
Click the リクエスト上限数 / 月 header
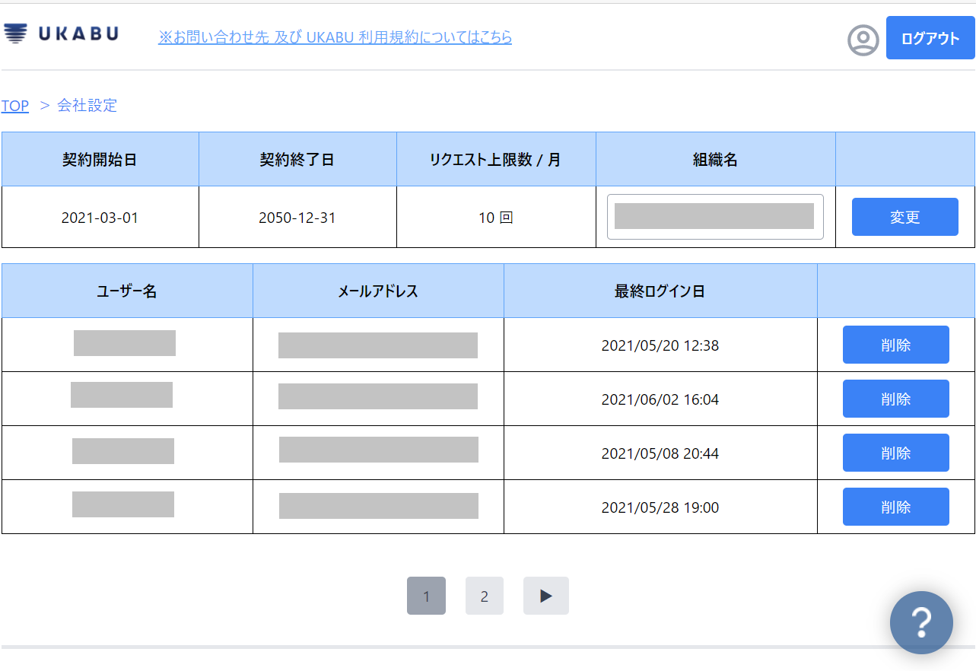click(496, 160)
